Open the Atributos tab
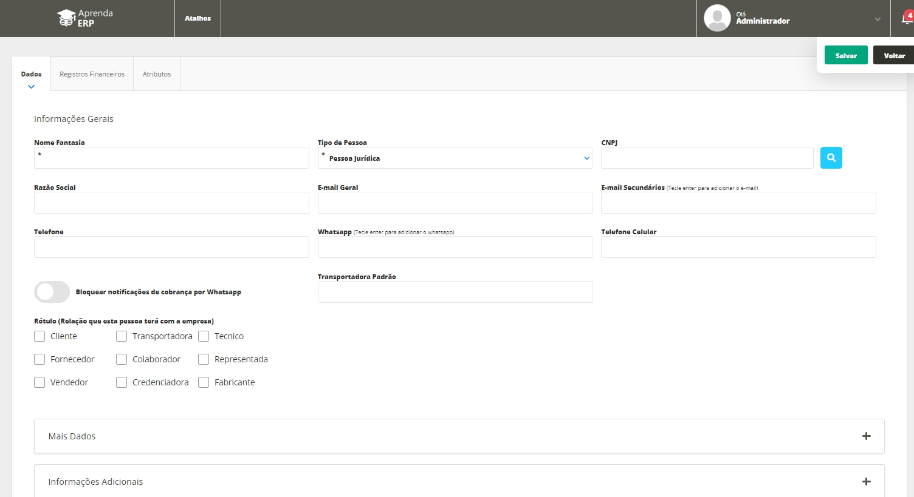 tap(157, 74)
